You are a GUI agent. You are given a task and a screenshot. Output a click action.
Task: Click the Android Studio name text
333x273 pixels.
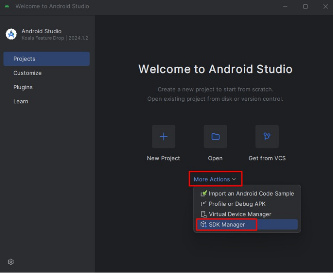click(42, 31)
